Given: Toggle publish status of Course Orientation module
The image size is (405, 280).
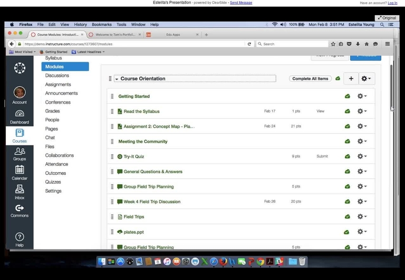Looking at the screenshot, I should 338,78.
